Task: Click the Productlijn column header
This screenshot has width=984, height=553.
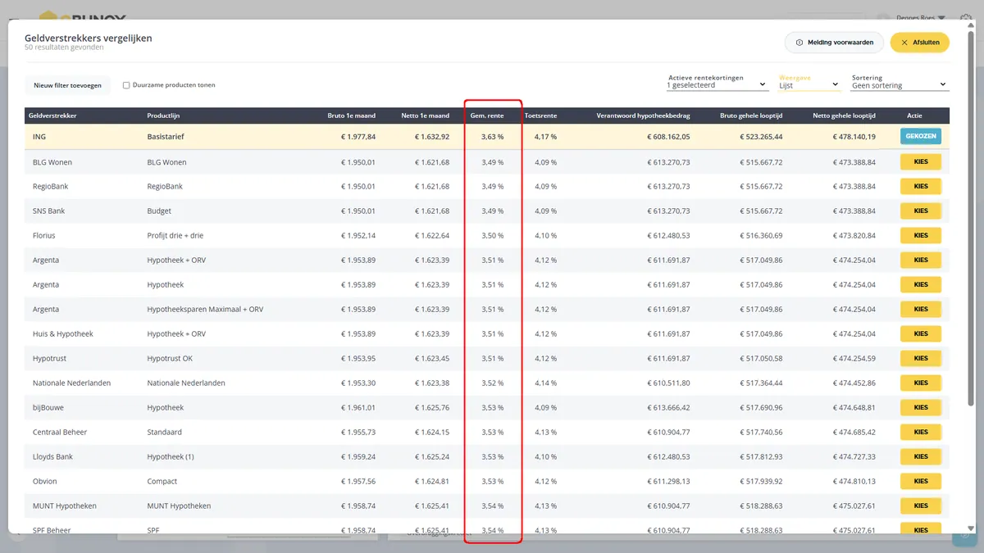Action: [162, 116]
